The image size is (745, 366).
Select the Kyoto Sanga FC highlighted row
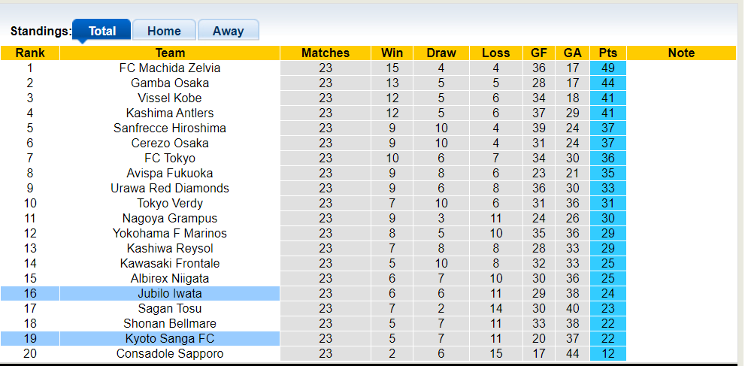coord(170,338)
